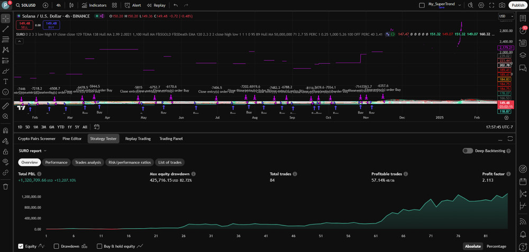
Task: Open the object tree layers icon
Action: pos(523,55)
